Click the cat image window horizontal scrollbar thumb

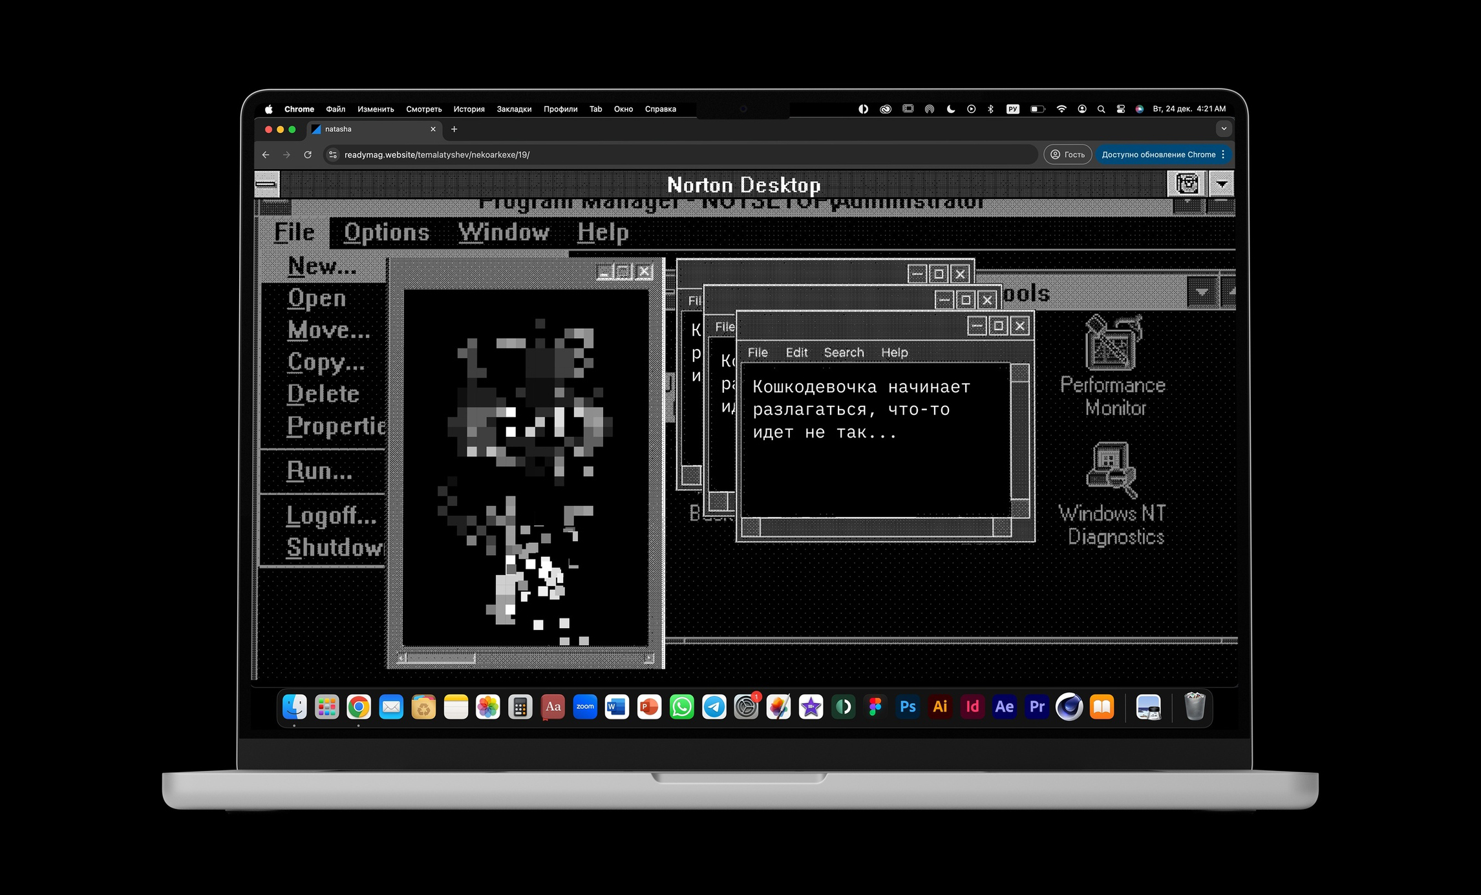(x=440, y=658)
